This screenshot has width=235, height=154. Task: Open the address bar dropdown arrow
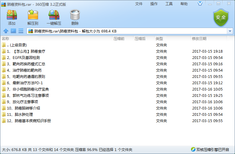pyautogui.click(x=230, y=31)
